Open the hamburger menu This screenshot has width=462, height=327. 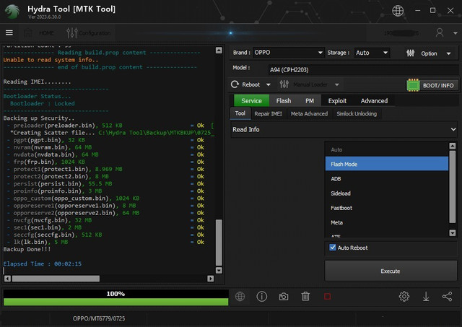pos(9,32)
